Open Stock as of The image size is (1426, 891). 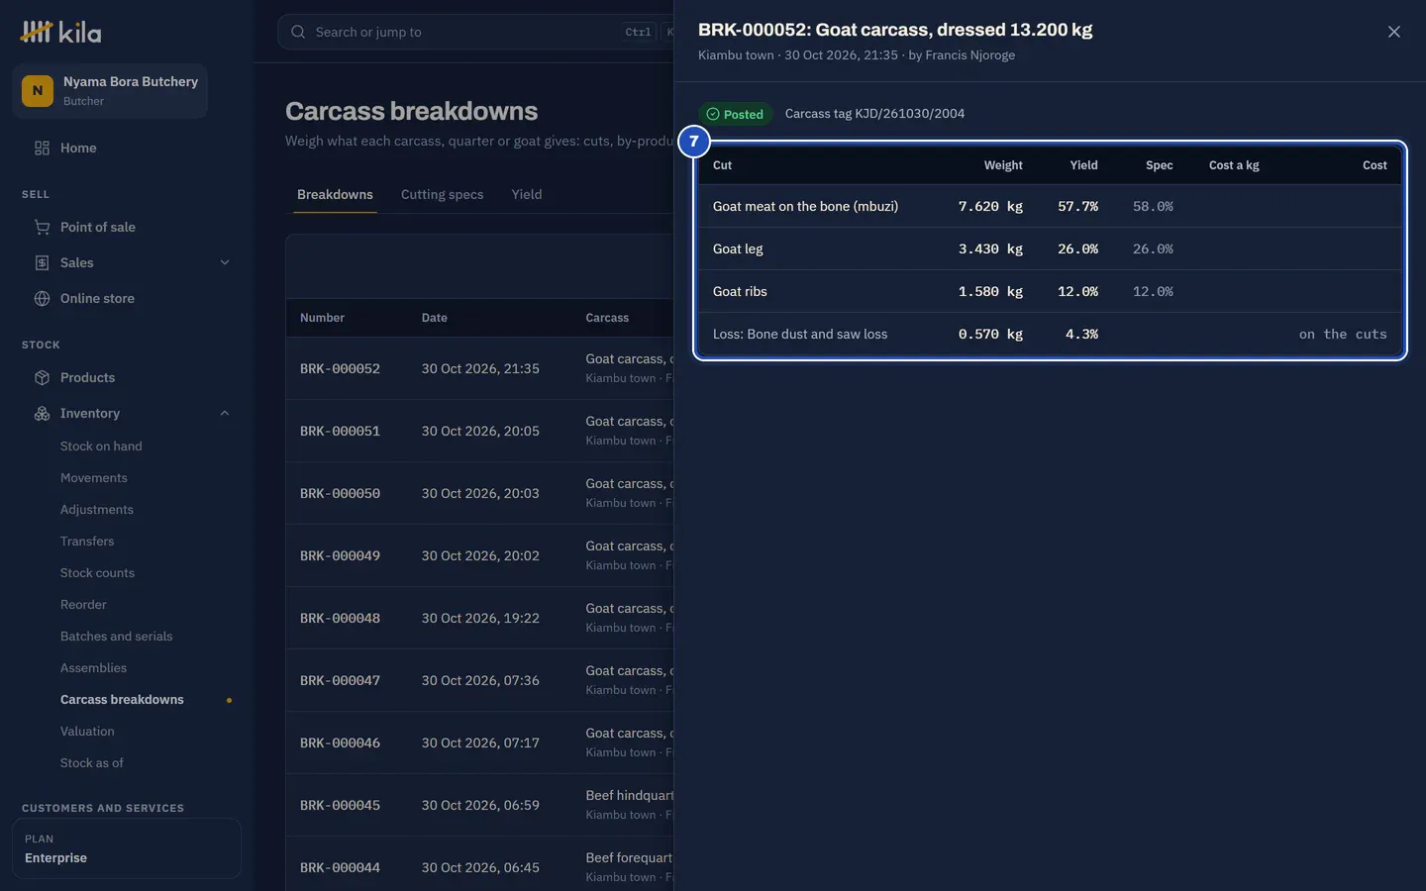92,762
